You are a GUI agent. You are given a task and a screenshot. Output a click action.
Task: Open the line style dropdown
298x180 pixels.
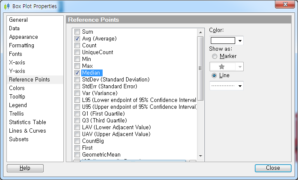point(226,86)
